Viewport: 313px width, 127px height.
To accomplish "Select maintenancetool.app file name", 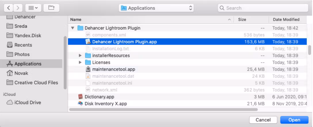I will pyautogui.click(x=114, y=69).
